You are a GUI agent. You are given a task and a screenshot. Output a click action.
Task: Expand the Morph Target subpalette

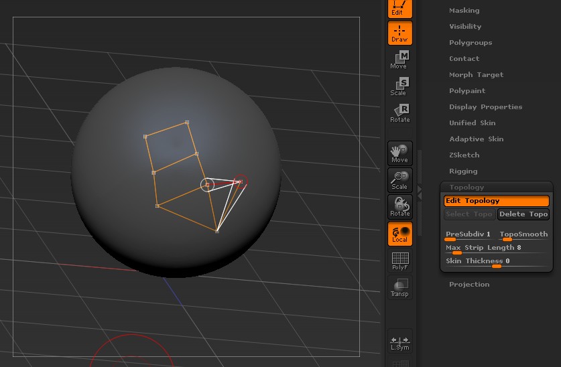476,75
